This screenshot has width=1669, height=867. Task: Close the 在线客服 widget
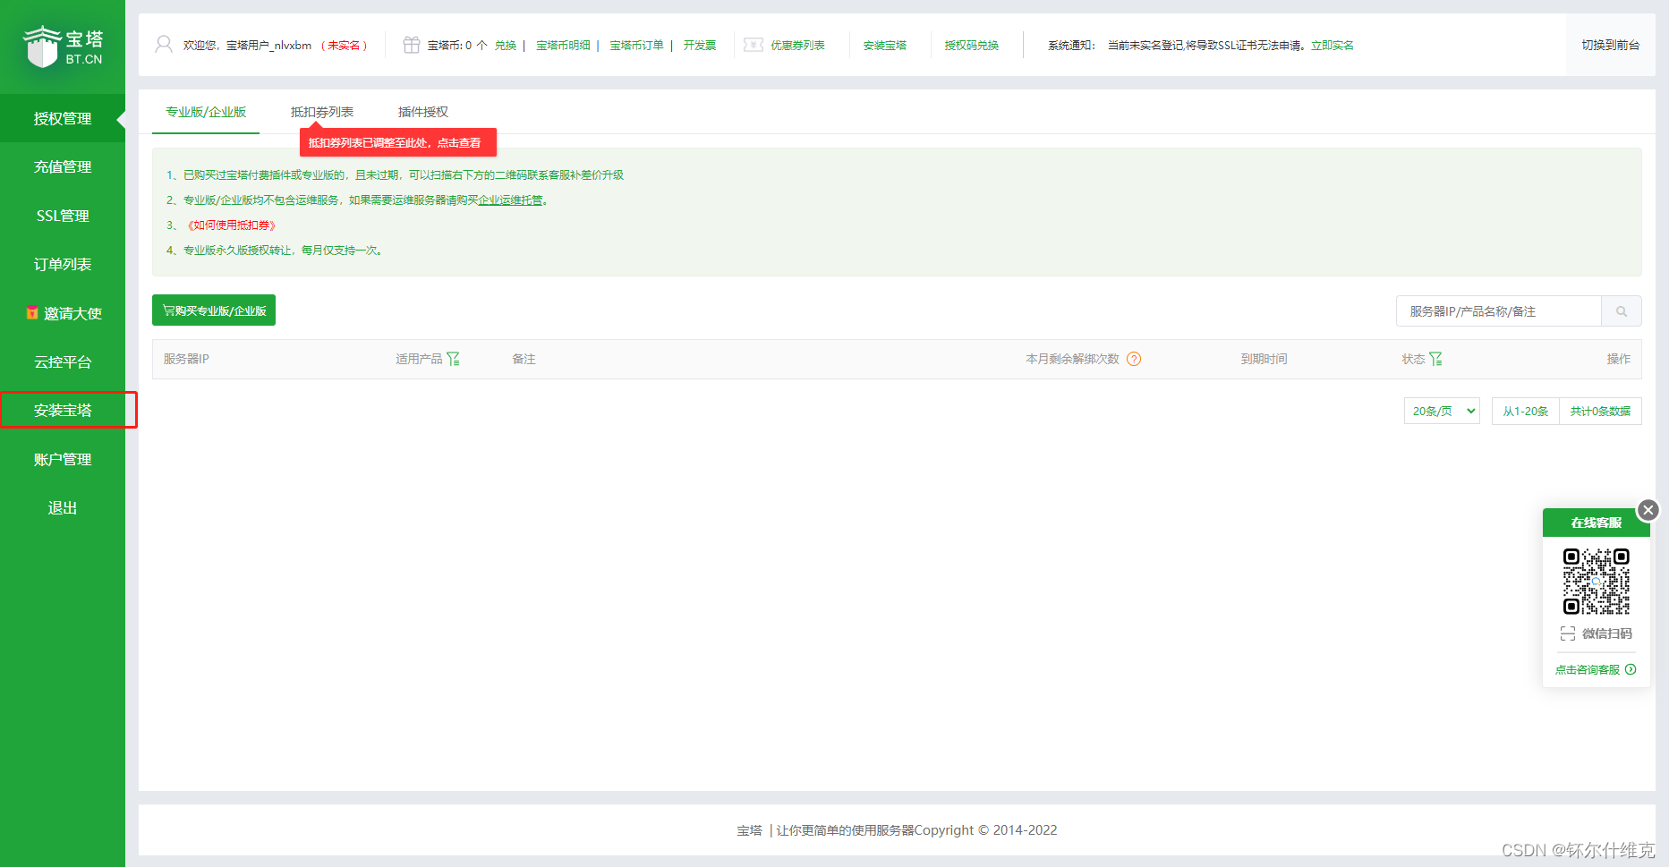(x=1648, y=510)
